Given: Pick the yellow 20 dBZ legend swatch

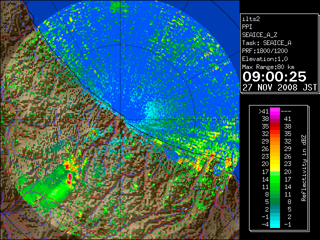Looking at the screenshot, I should 275,164.
